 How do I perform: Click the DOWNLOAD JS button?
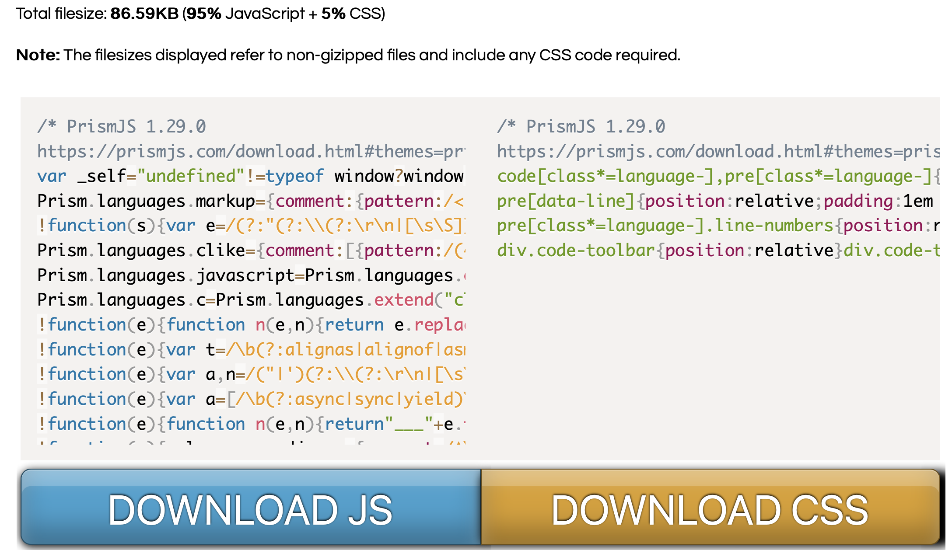pos(251,507)
